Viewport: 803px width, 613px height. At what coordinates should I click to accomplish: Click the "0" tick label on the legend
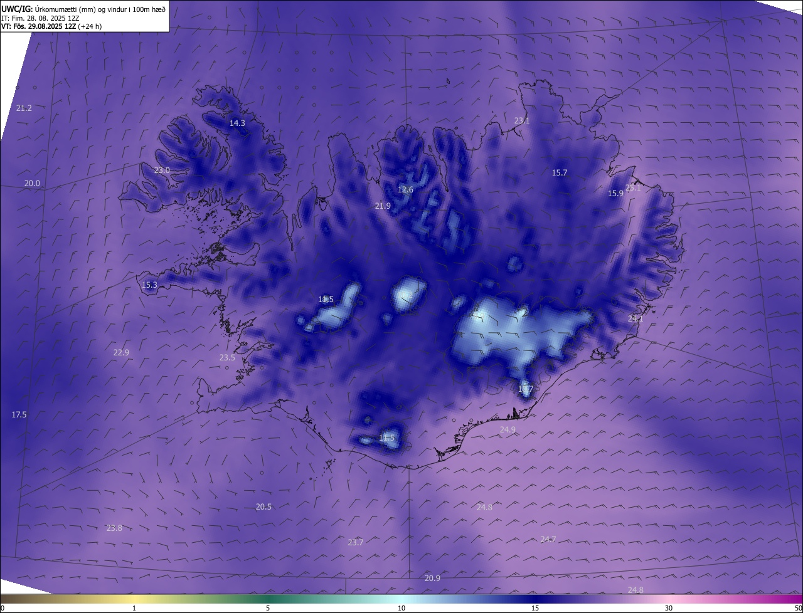click(2, 609)
